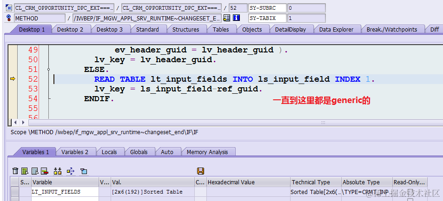Click the READ TABLE lt_input_fields code line
This screenshot has height=201, width=443.
click(x=234, y=79)
